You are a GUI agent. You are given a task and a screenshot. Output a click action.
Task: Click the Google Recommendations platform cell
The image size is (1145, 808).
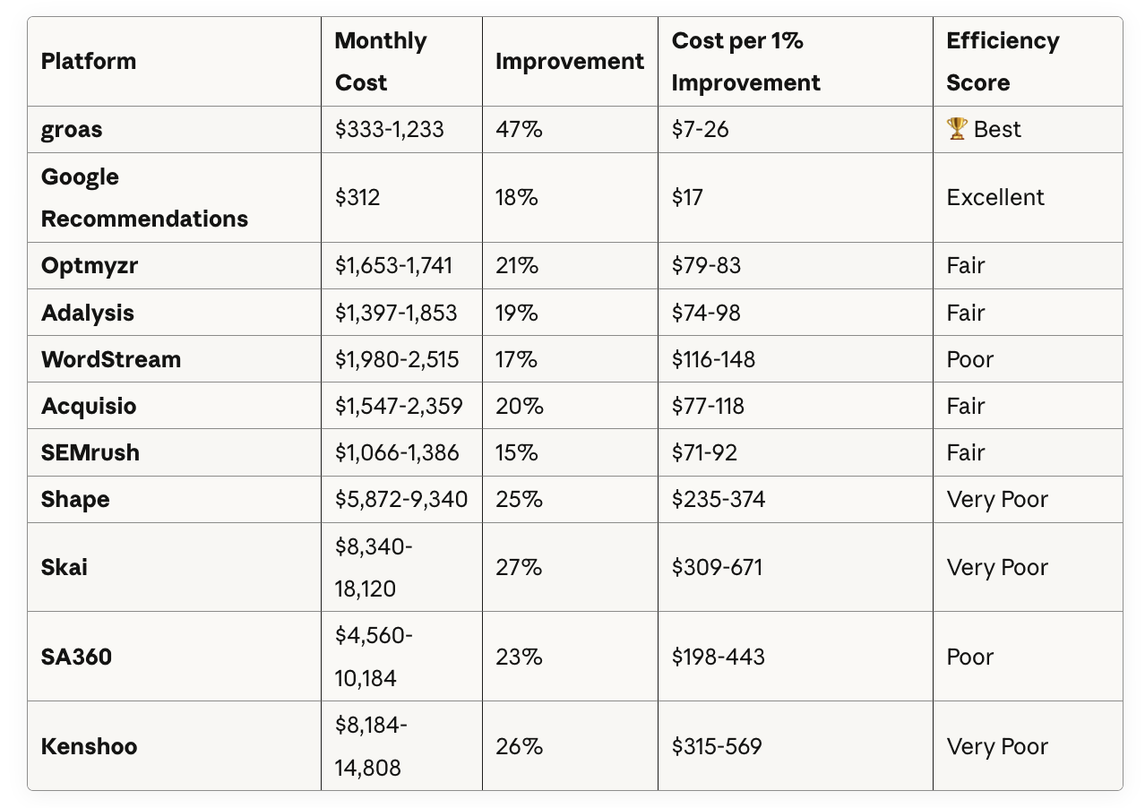pyautogui.click(x=145, y=198)
